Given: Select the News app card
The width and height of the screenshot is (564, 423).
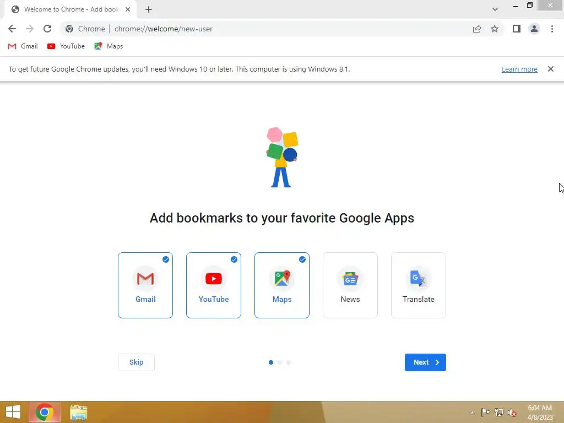Looking at the screenshot, I should 350,285.
